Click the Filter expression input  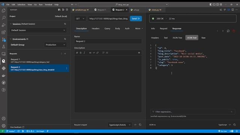coord(192,112)
